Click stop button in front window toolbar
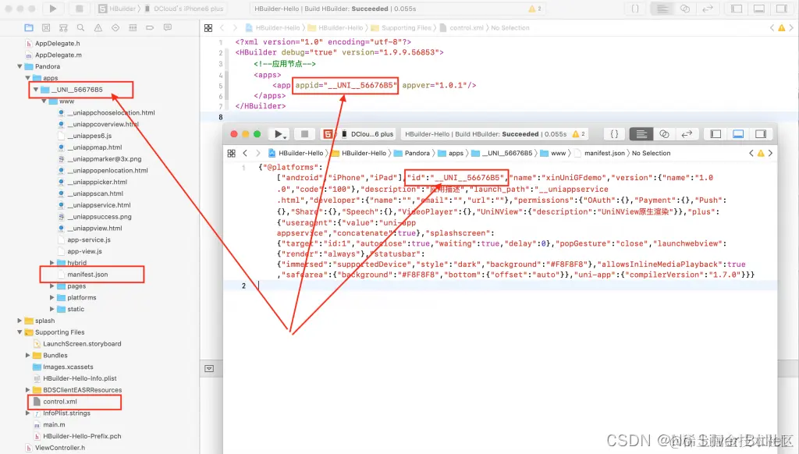This screenshot has width=799, height=454. [304, 134]
